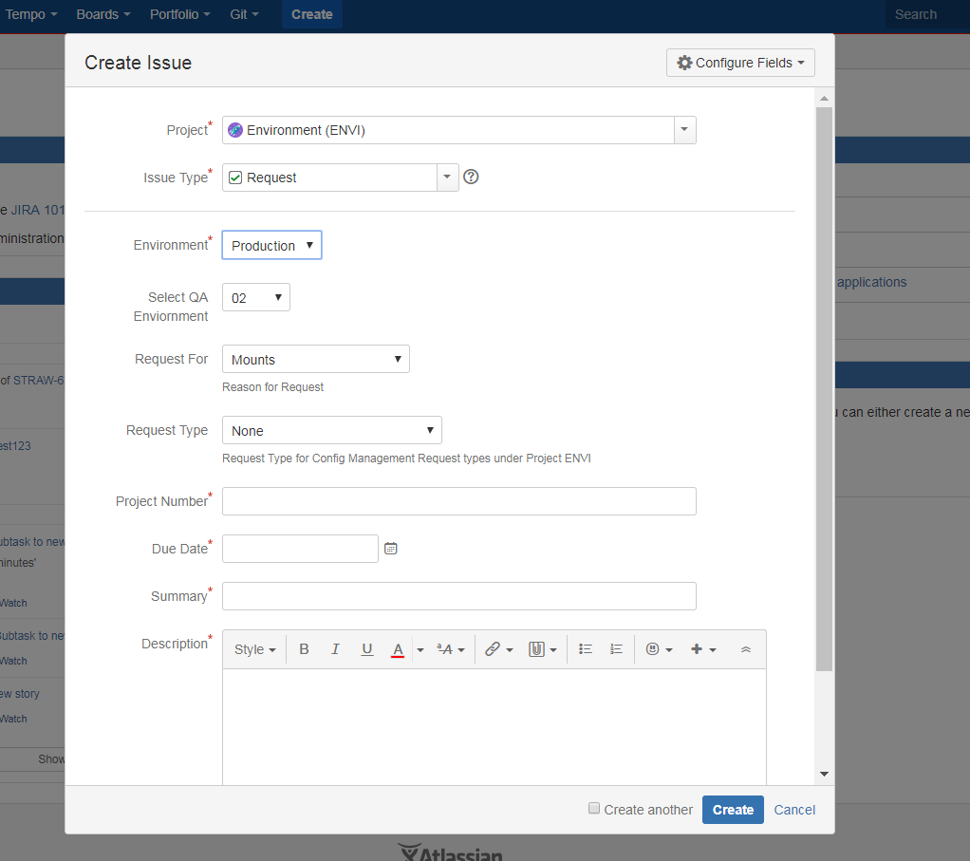Open the emoticon picker
Image resolution: width=970 pixels, height=861 pixels.
pyautogui.click(x=659, y=649)
